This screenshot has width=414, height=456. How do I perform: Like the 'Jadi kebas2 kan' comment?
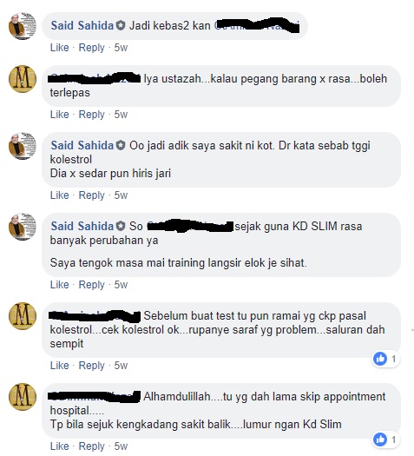pos(60,48)
